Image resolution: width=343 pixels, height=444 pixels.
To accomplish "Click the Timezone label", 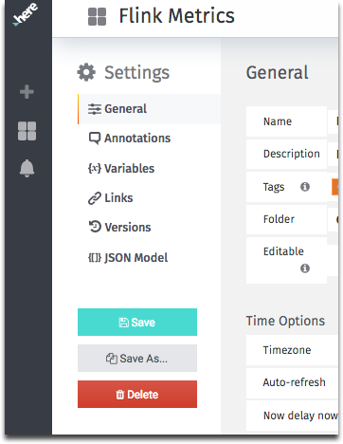I will [287, 350].
